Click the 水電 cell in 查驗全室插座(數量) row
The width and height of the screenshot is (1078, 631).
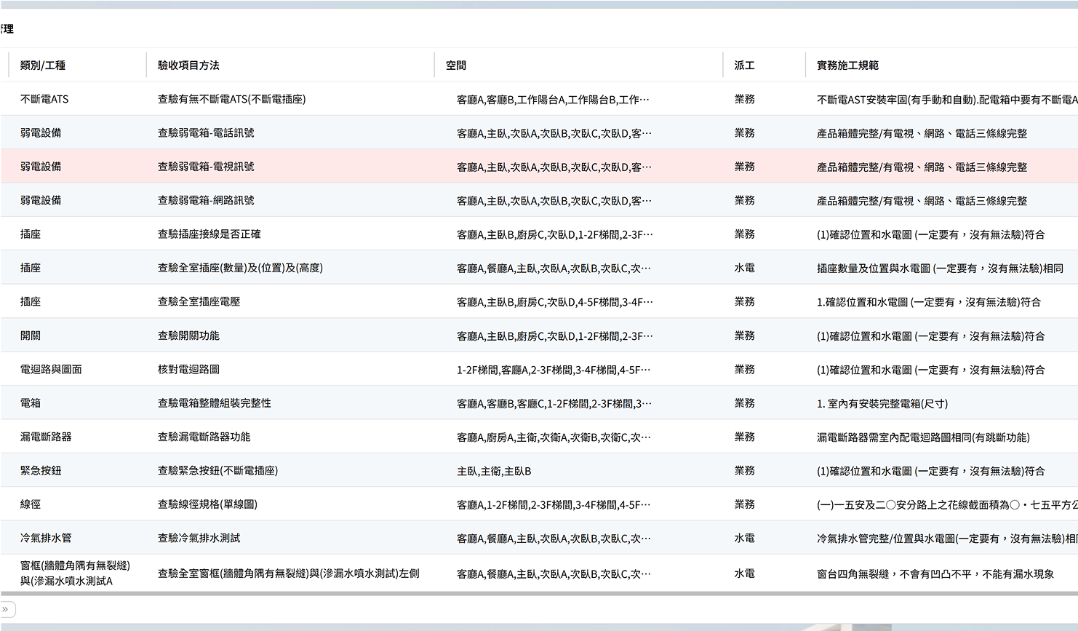click(744, 268)
